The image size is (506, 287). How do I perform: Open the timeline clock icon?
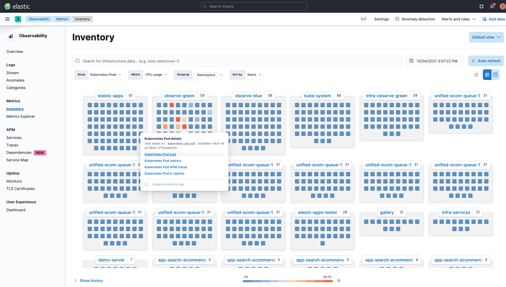click(476, 75)
